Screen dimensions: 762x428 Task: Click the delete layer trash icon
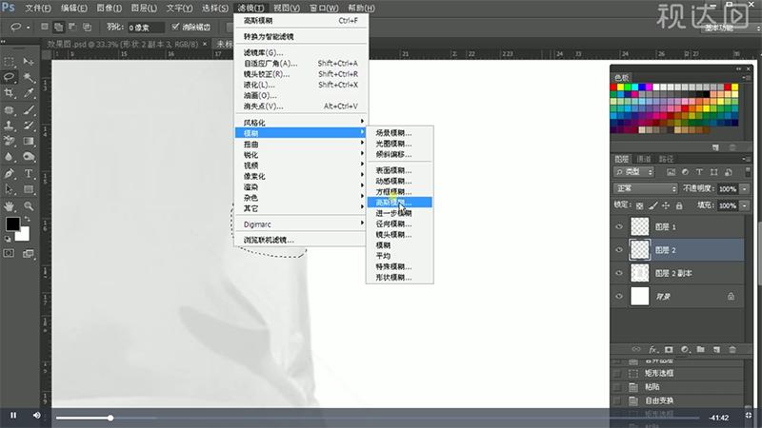732,349
